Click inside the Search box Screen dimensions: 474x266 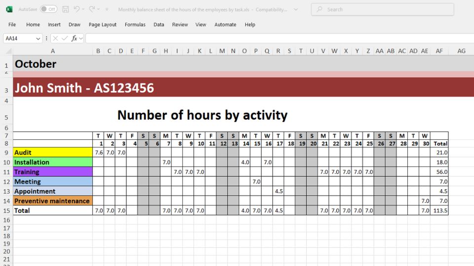(383, 9)
